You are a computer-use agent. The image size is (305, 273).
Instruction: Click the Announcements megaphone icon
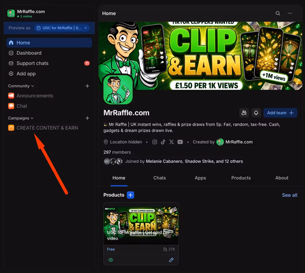click(x=11, y=96)
